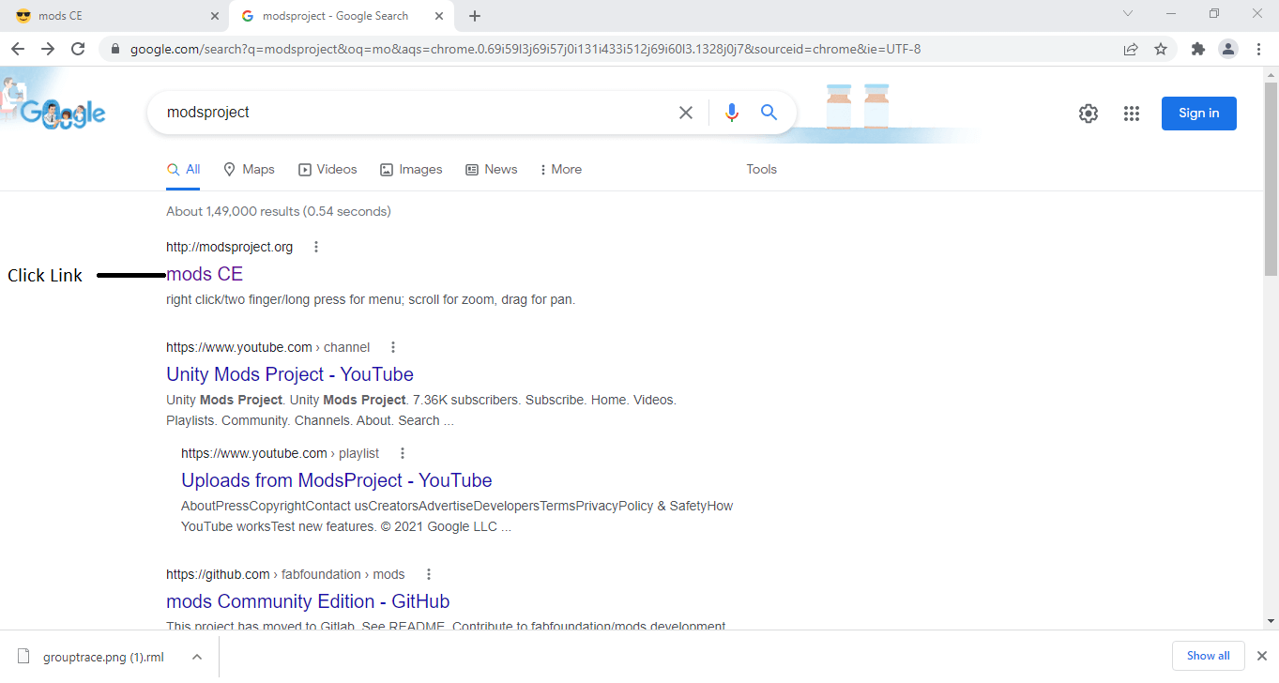Click the Chrome address bar URL

pos(525,49)
